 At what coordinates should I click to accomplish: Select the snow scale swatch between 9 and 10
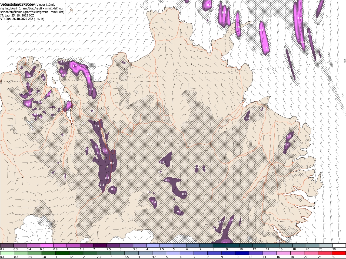coord(232,245)
